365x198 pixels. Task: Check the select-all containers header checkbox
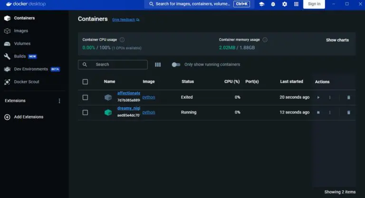point(85,82)
